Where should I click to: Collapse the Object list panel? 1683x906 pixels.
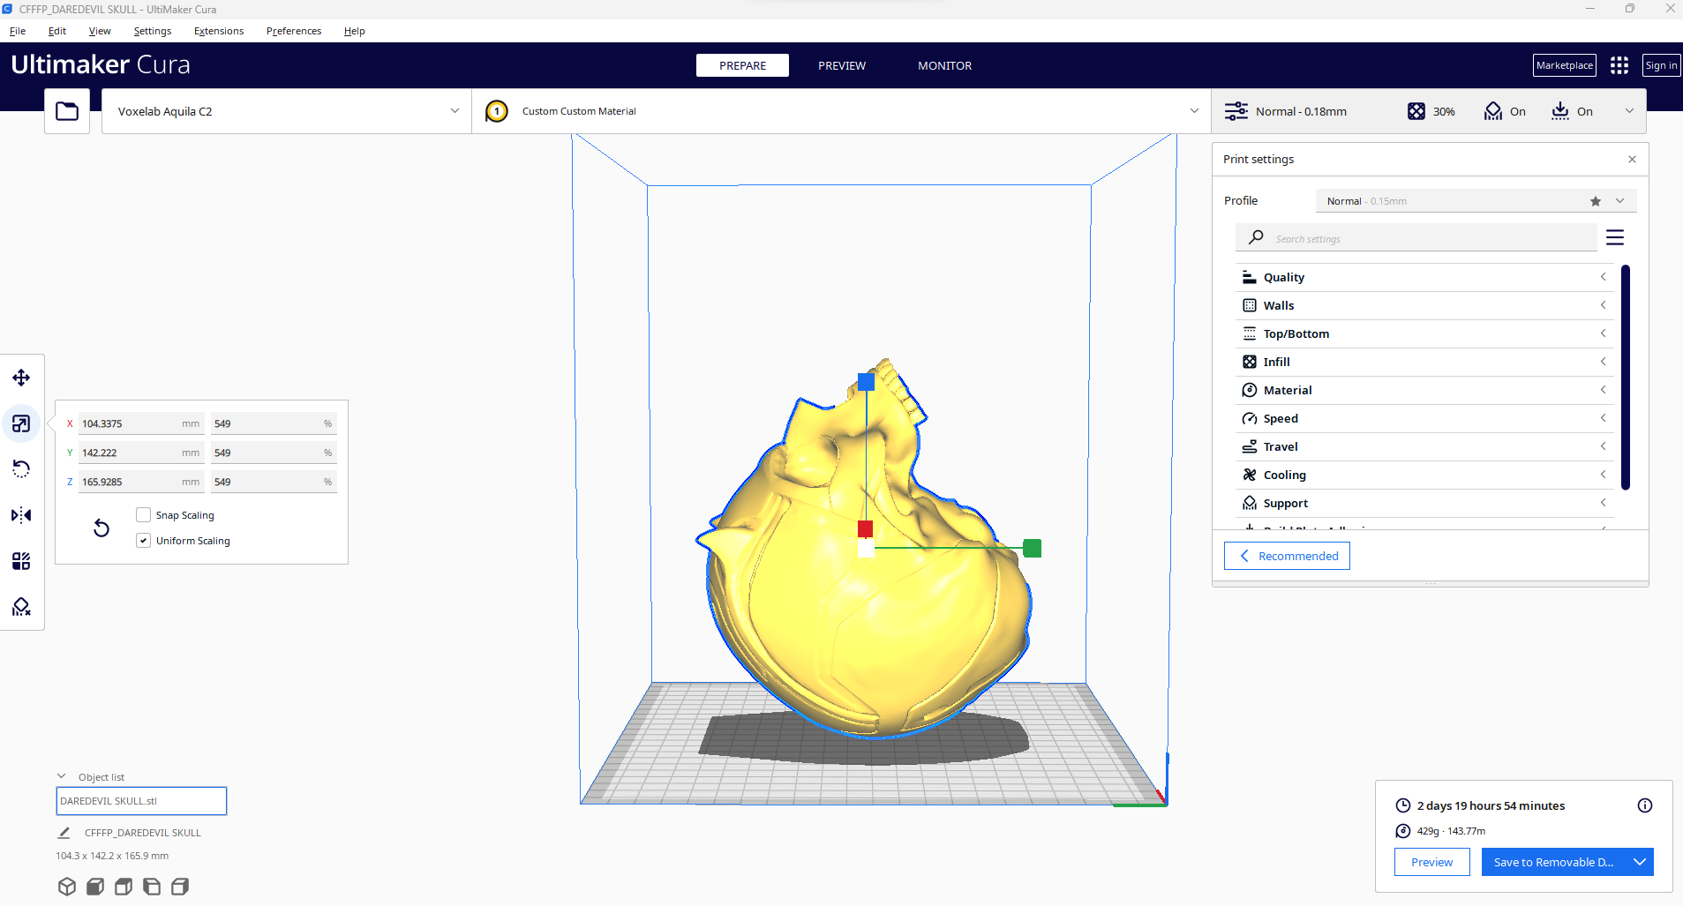coord(62,775)
